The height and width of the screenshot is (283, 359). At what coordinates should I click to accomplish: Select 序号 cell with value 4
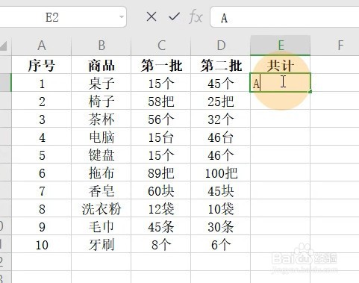tap(42, 137)
